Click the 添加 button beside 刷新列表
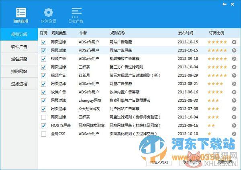This screenshot has height=170, width=241. click(x=192, y=162)
